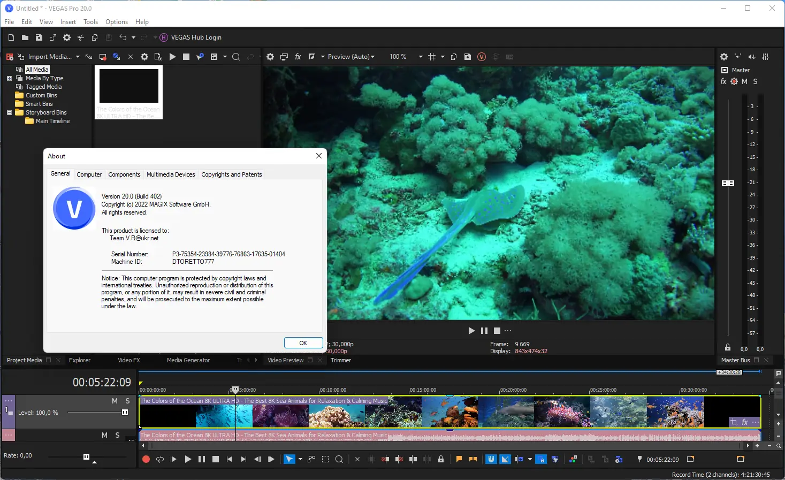Click the lock event icon in timeline toolbar

pos(441,459)
